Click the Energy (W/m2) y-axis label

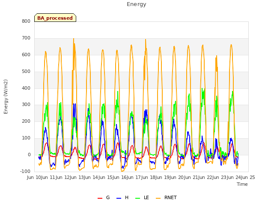6,97
